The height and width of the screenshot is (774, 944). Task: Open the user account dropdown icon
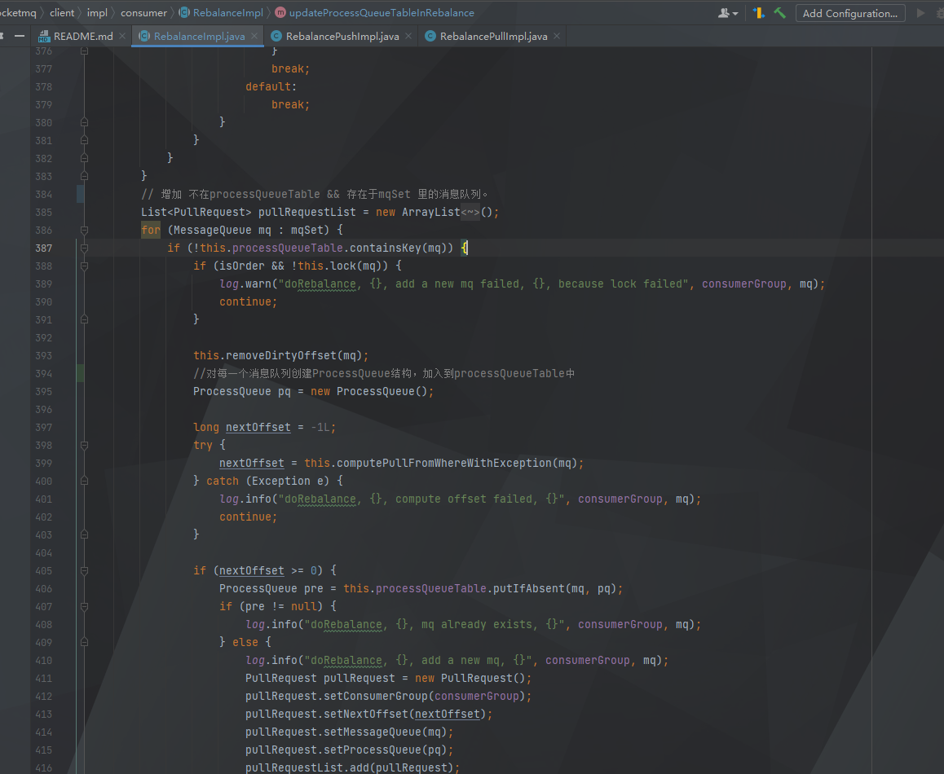(x=727, y=13)
